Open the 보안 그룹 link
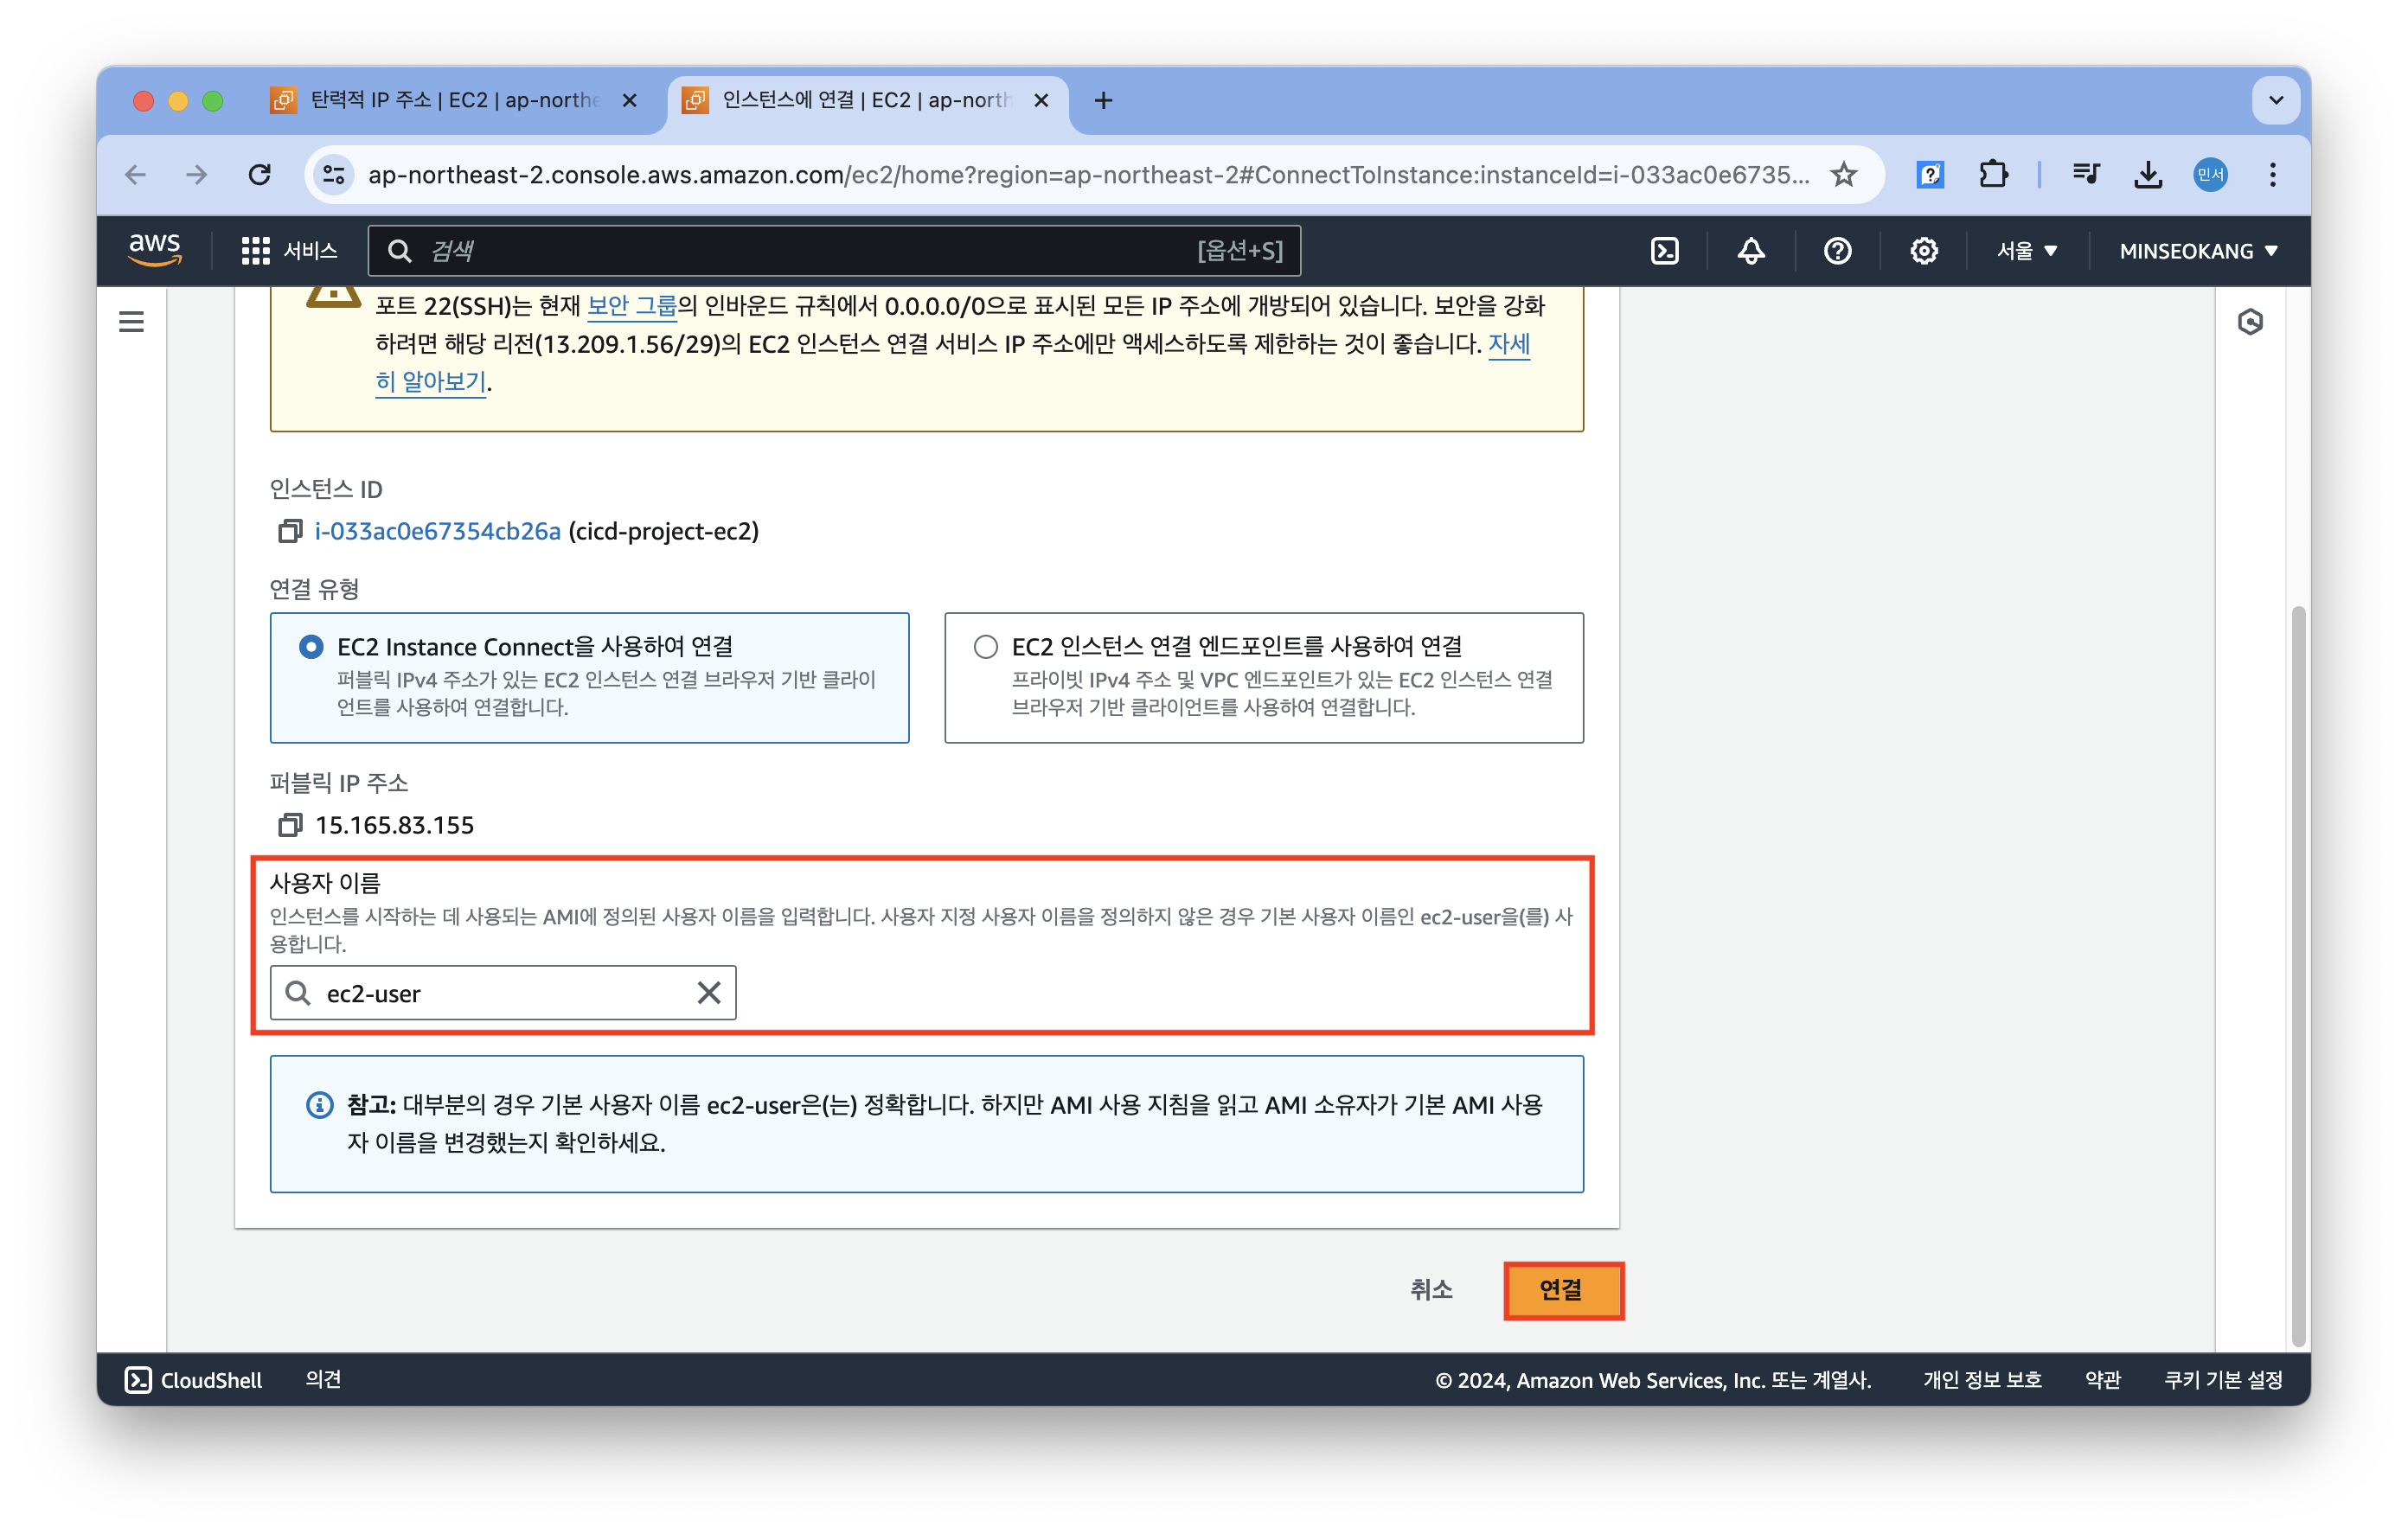The image size is (2408, 1534). point(631,306)
